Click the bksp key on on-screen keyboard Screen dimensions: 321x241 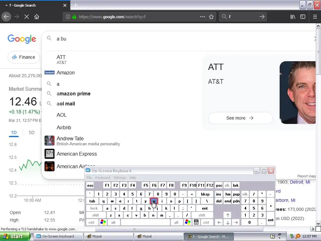[x=205, y=194]
